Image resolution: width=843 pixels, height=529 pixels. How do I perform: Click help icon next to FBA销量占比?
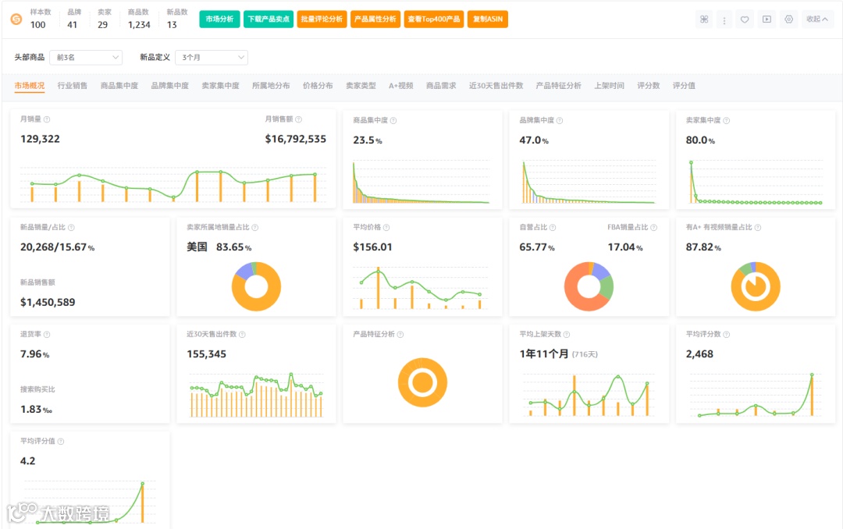click(654, 227)
